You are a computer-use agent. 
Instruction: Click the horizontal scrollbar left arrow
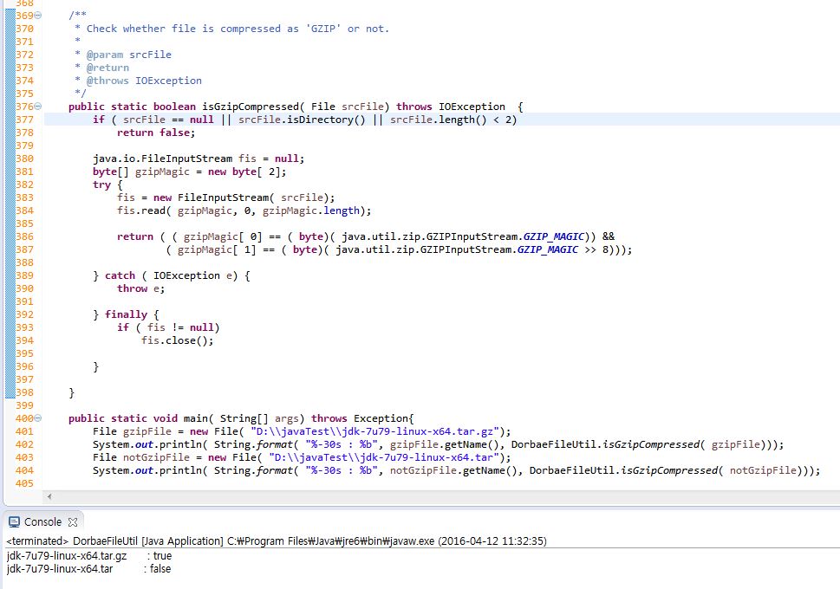pyautogui.click(x=49, y=496)
